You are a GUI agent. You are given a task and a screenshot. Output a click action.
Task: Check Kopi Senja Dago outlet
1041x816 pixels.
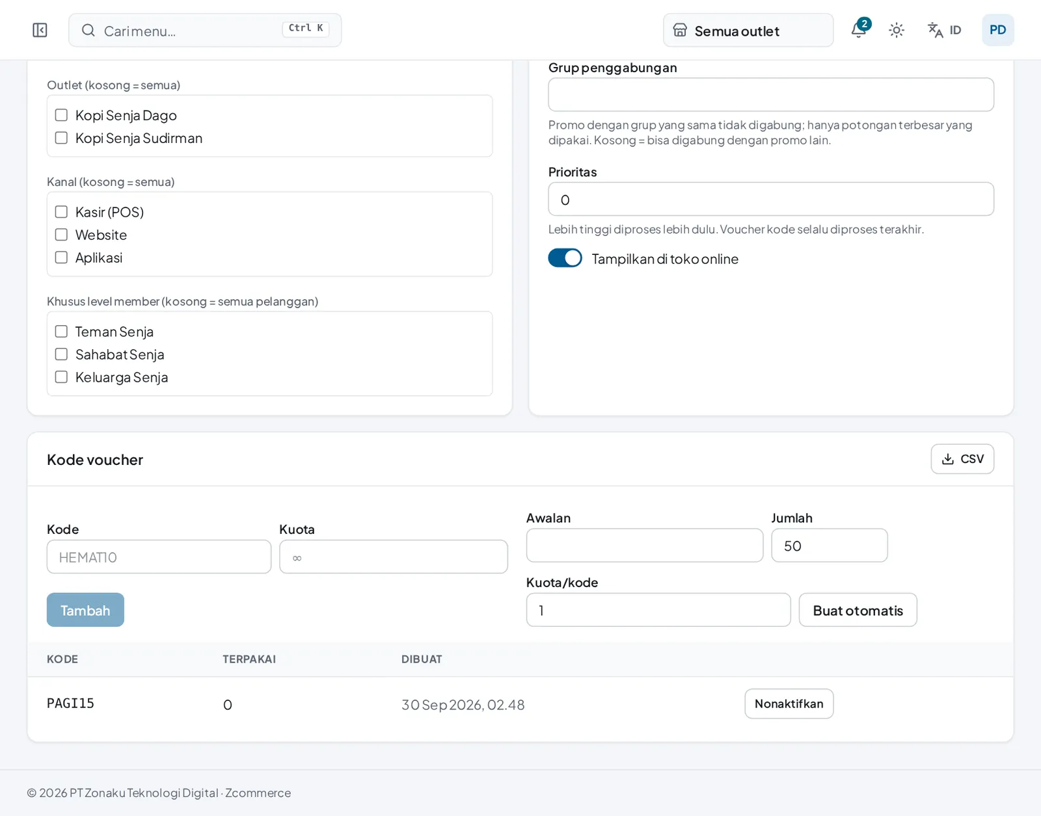click(61, 115)
